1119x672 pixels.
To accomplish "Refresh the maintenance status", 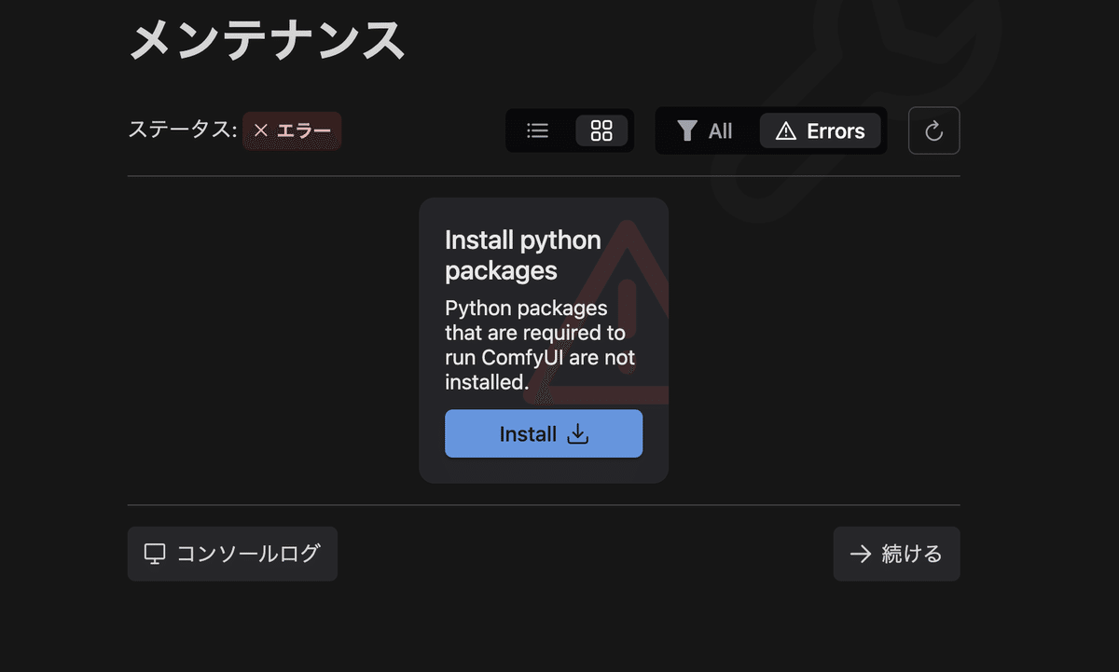I will pos(934,130).
